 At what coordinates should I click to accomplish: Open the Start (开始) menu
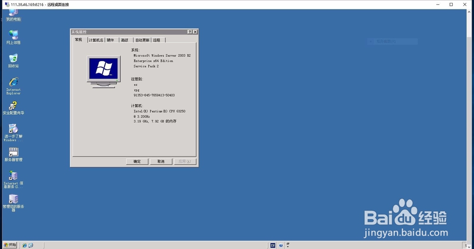(x=9, y=245)
